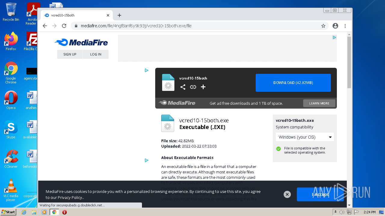Open a new tab with the plus button
385x216 pixels.
point(119,15)
